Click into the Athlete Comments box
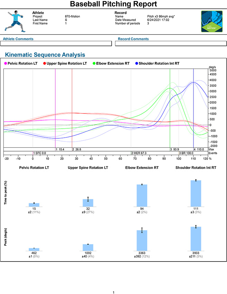The height and width of the screenshot is (294, 227). tap(57, 44)
